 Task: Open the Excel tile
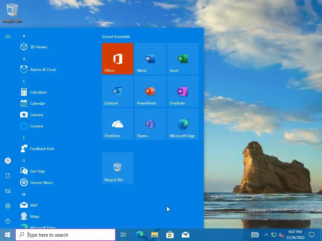tap(183, 59)
